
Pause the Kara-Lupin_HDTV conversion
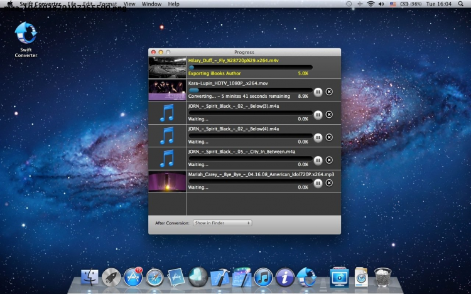point(318,92)
